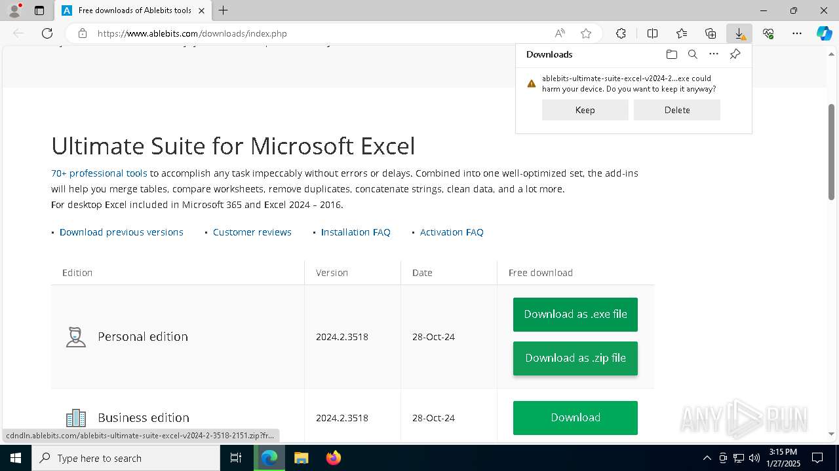The height and width of the screenshot is (471, 839).
Task: Open the taskbar clock and calendar
Action: tap(783, 458)
